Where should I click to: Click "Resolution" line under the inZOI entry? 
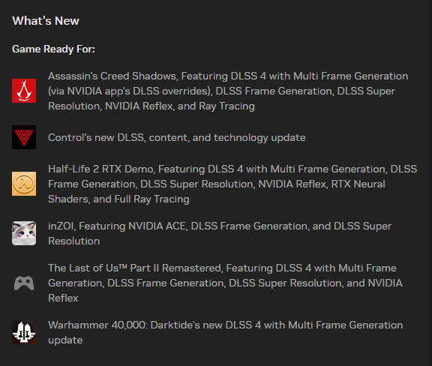[73, 241]
